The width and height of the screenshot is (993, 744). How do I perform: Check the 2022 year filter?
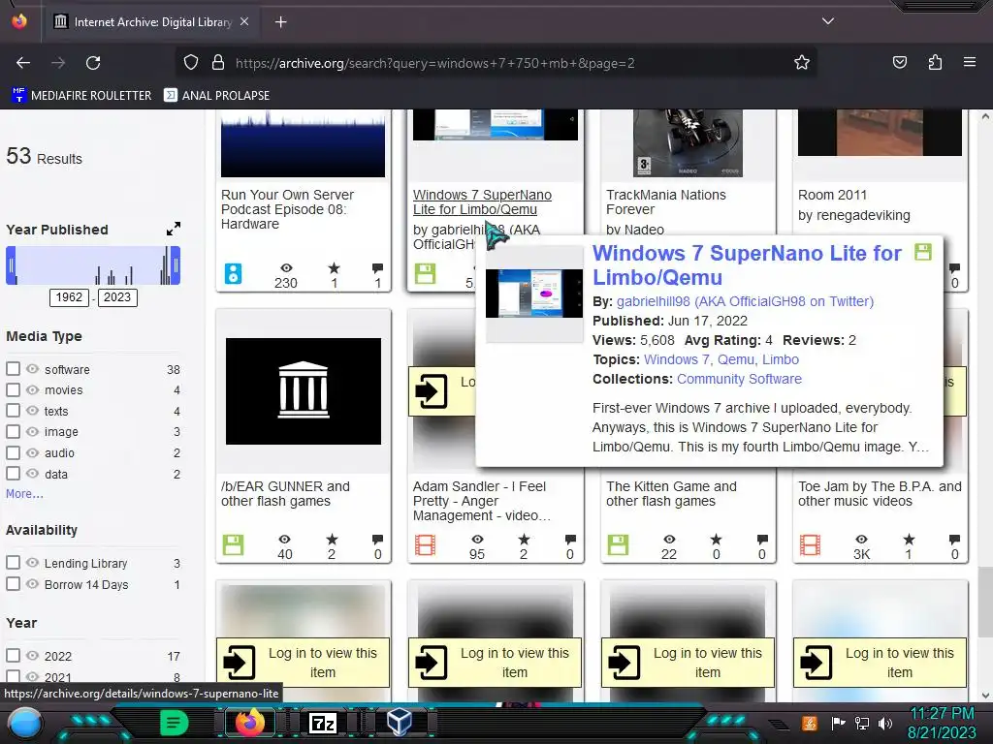click(x=13, y=656)
